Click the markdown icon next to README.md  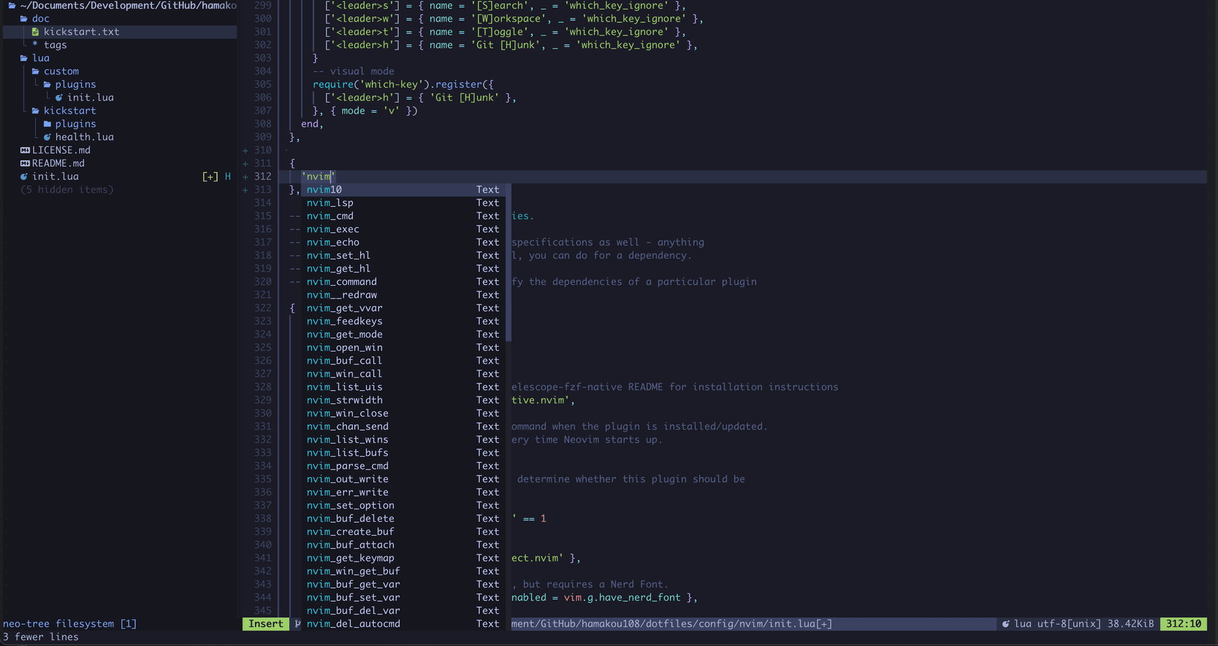(x=25, y=163)
